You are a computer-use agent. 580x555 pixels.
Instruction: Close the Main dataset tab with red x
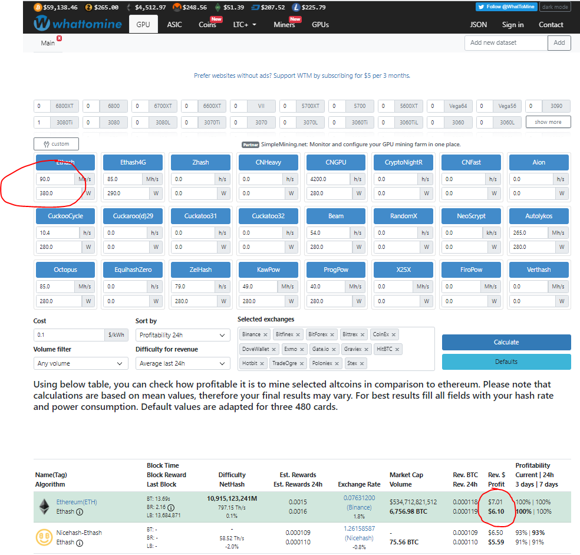(59, 38)
